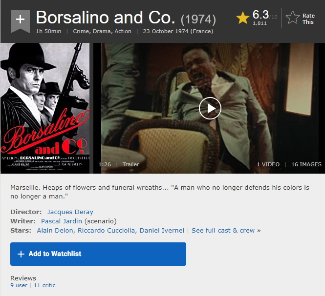View the 11 critic reviews

click(x=44, y=285)
